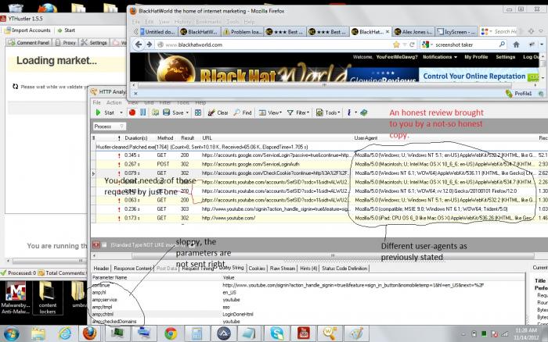
Task: Switch to the Response Content tab
Action: point(132,268)
